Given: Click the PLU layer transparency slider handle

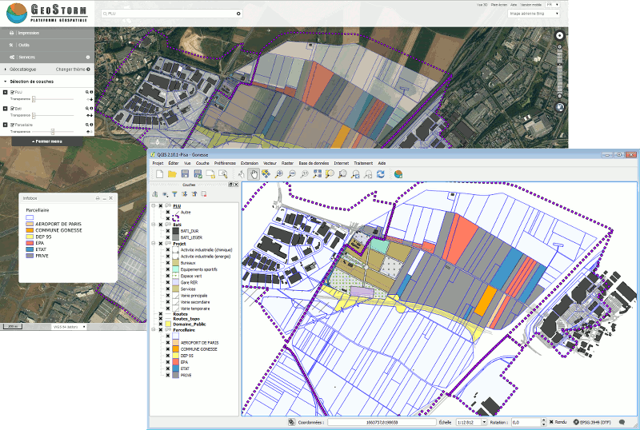Looking at the screenshot, I should point(34,99).
